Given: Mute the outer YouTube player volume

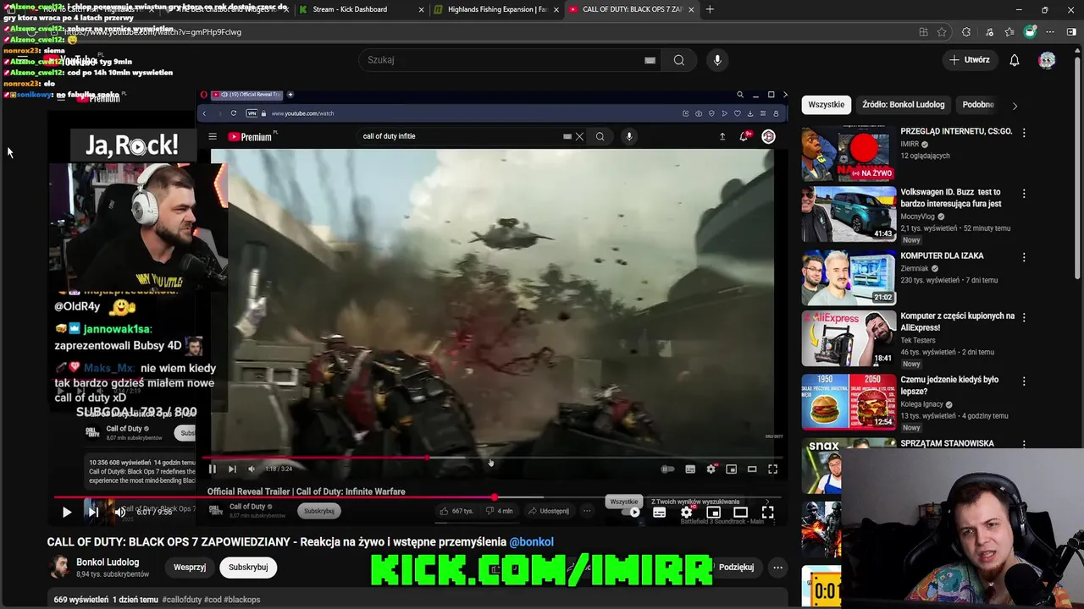Looking at the screenshot, I should [120, 512].
